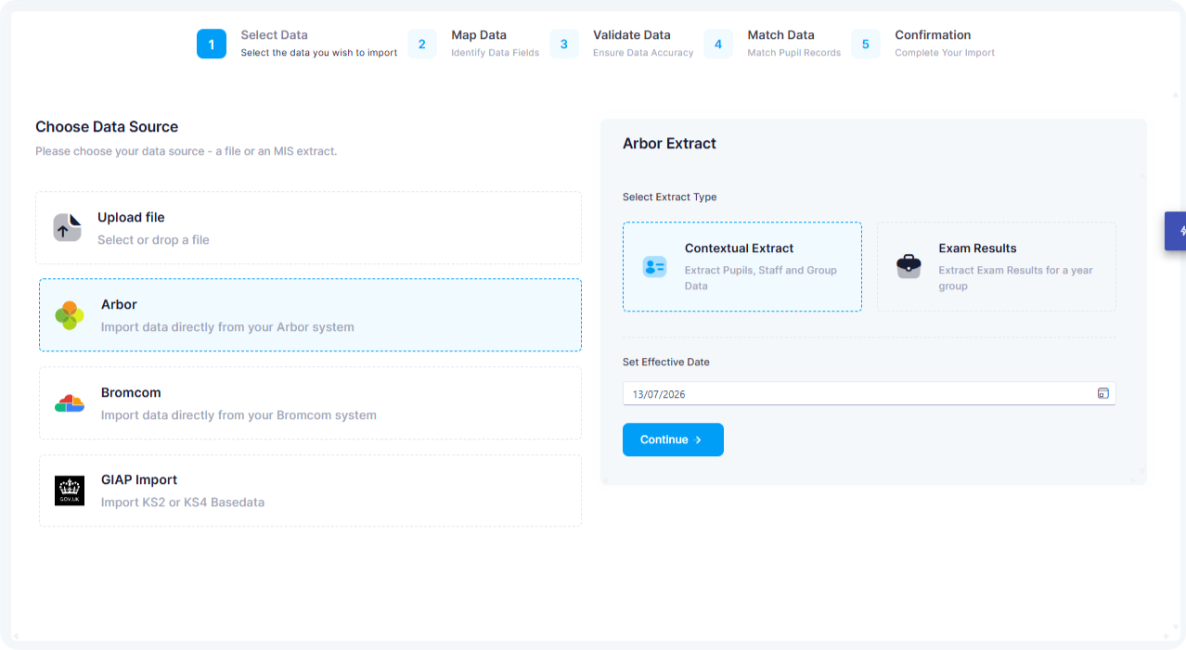Choose the Contextual Extract type option
Screen dimensions: 1186x650
pyautogui.click(x=742, y=267)
